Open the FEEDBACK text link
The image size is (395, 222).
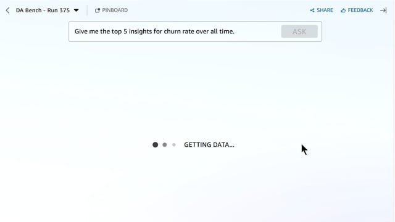click(x=360, y=10)
